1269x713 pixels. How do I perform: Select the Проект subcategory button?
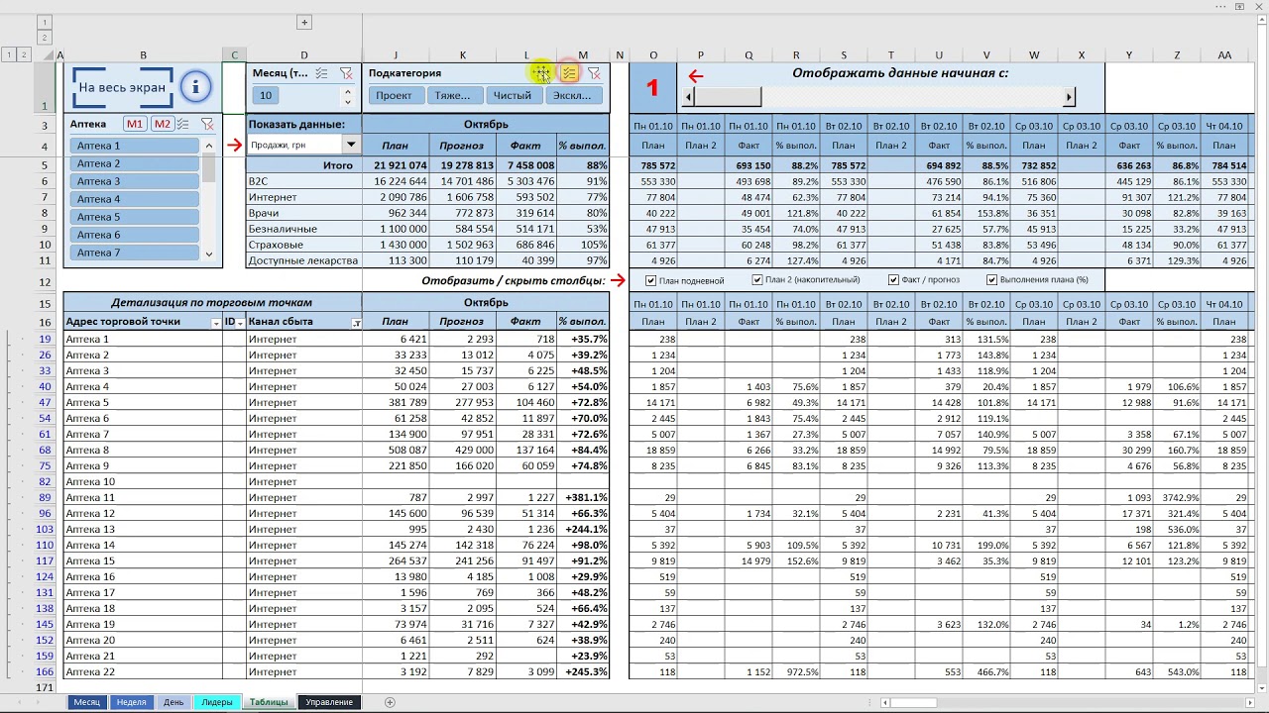click(x=395, y=96)
